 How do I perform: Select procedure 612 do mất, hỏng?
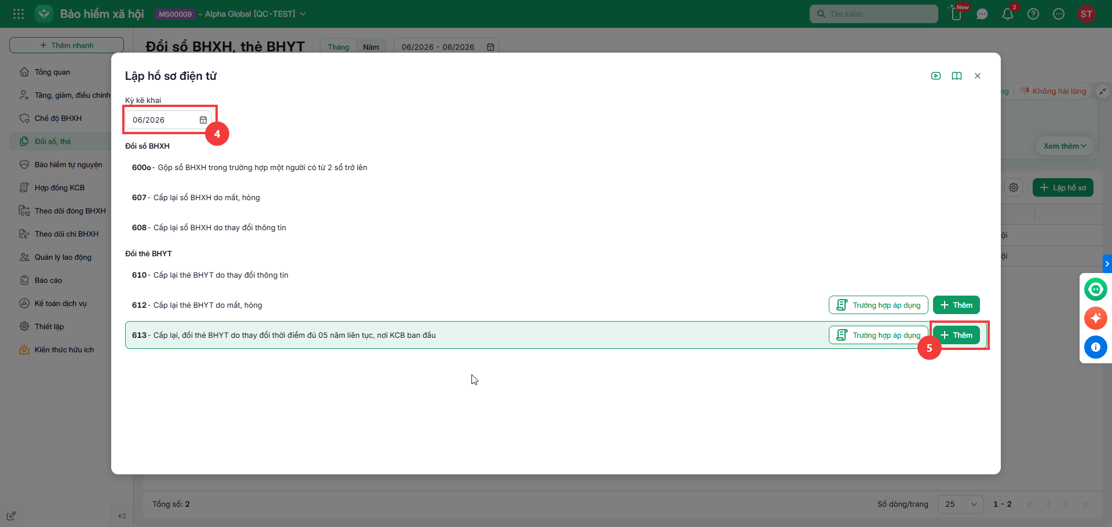point(197,305)
